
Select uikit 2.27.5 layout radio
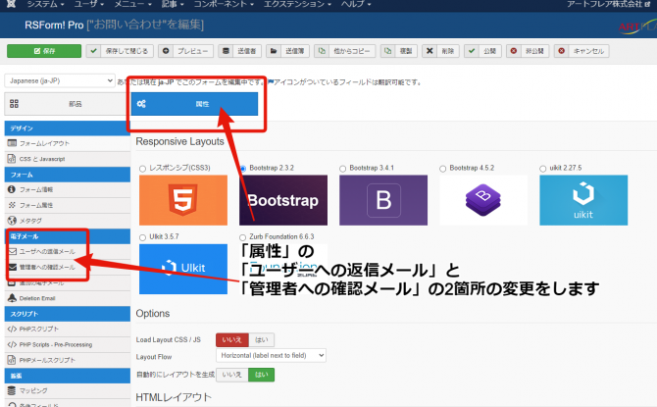pyautogui.click(x=543, y=169)
